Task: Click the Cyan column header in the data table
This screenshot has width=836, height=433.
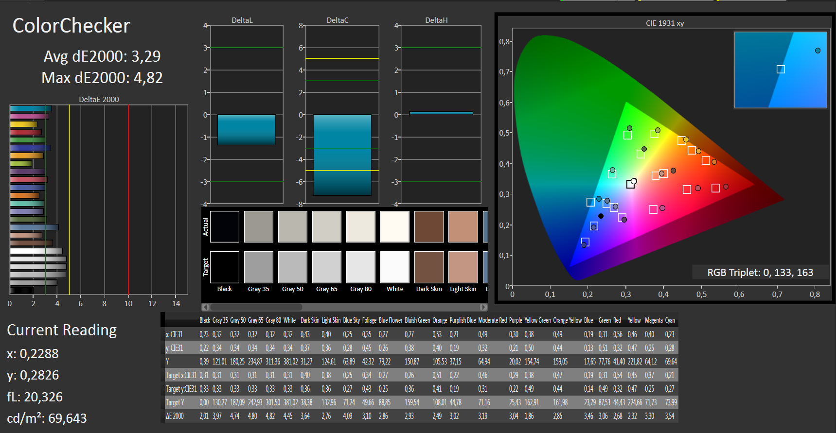Action: (670, 320)
